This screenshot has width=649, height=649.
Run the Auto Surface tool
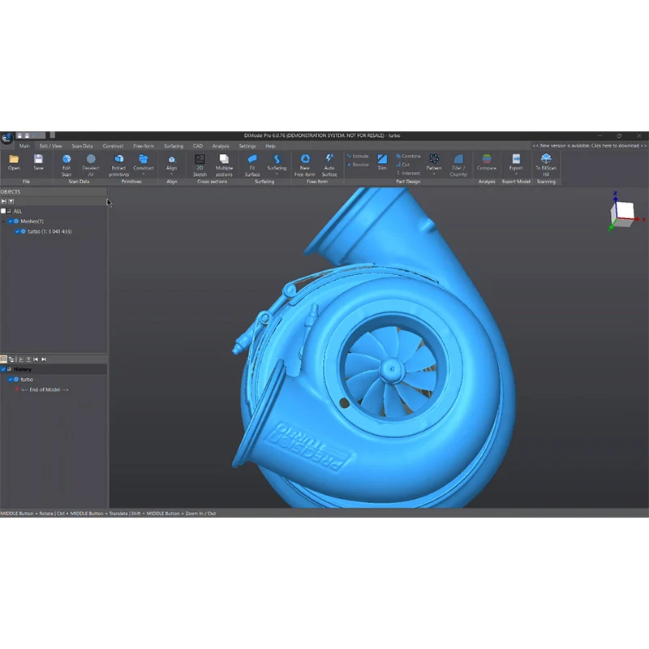point(329,165)
